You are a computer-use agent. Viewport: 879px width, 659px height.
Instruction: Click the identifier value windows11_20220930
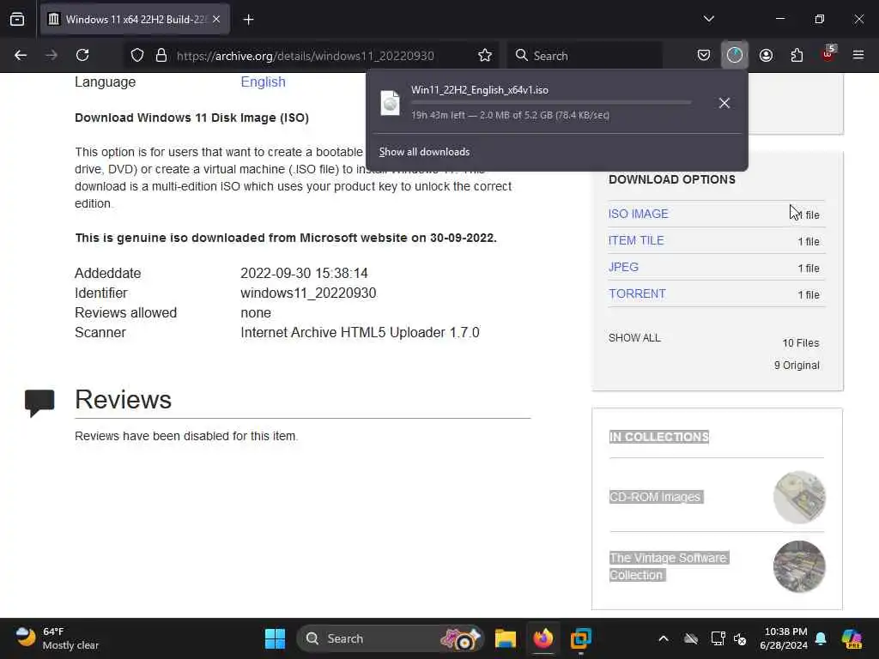point(308,293)
